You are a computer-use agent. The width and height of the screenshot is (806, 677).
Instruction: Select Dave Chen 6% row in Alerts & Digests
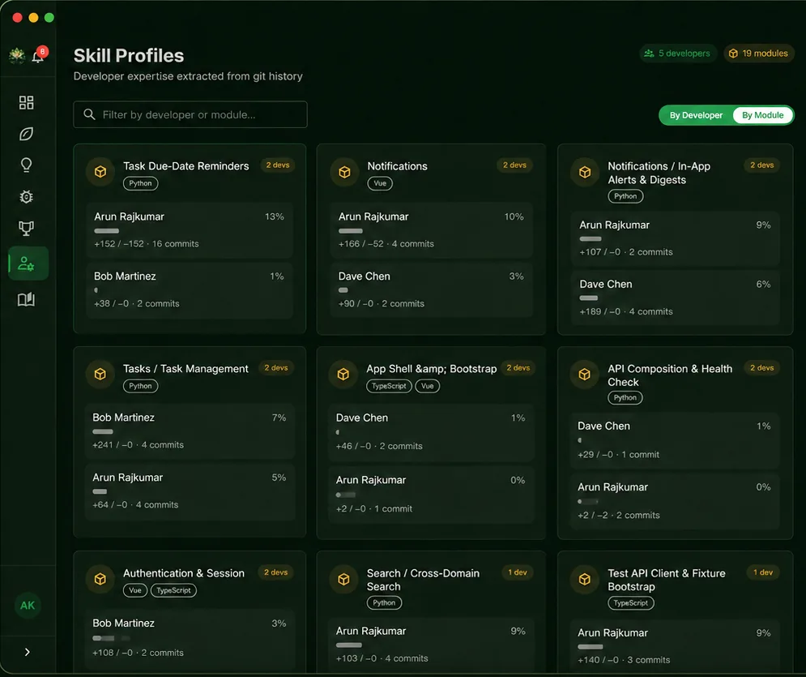click(675, 298)
